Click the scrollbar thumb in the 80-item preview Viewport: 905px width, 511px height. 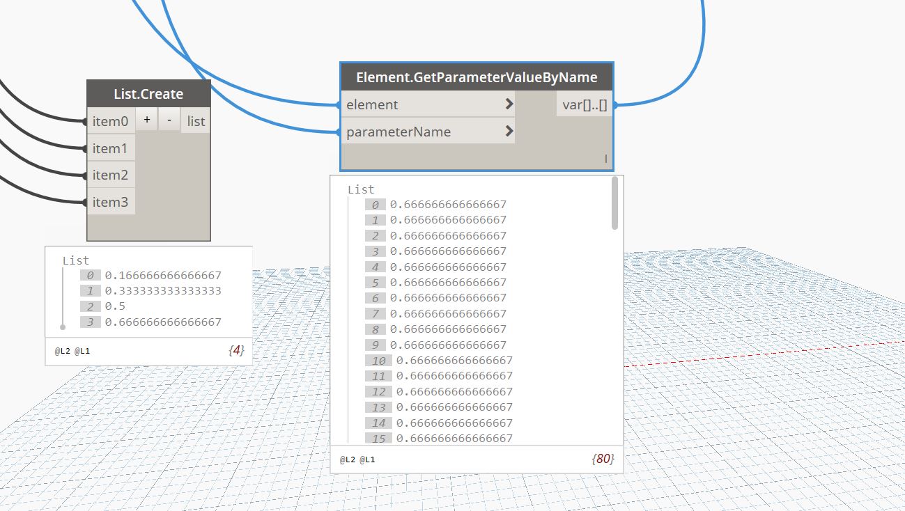614,203
